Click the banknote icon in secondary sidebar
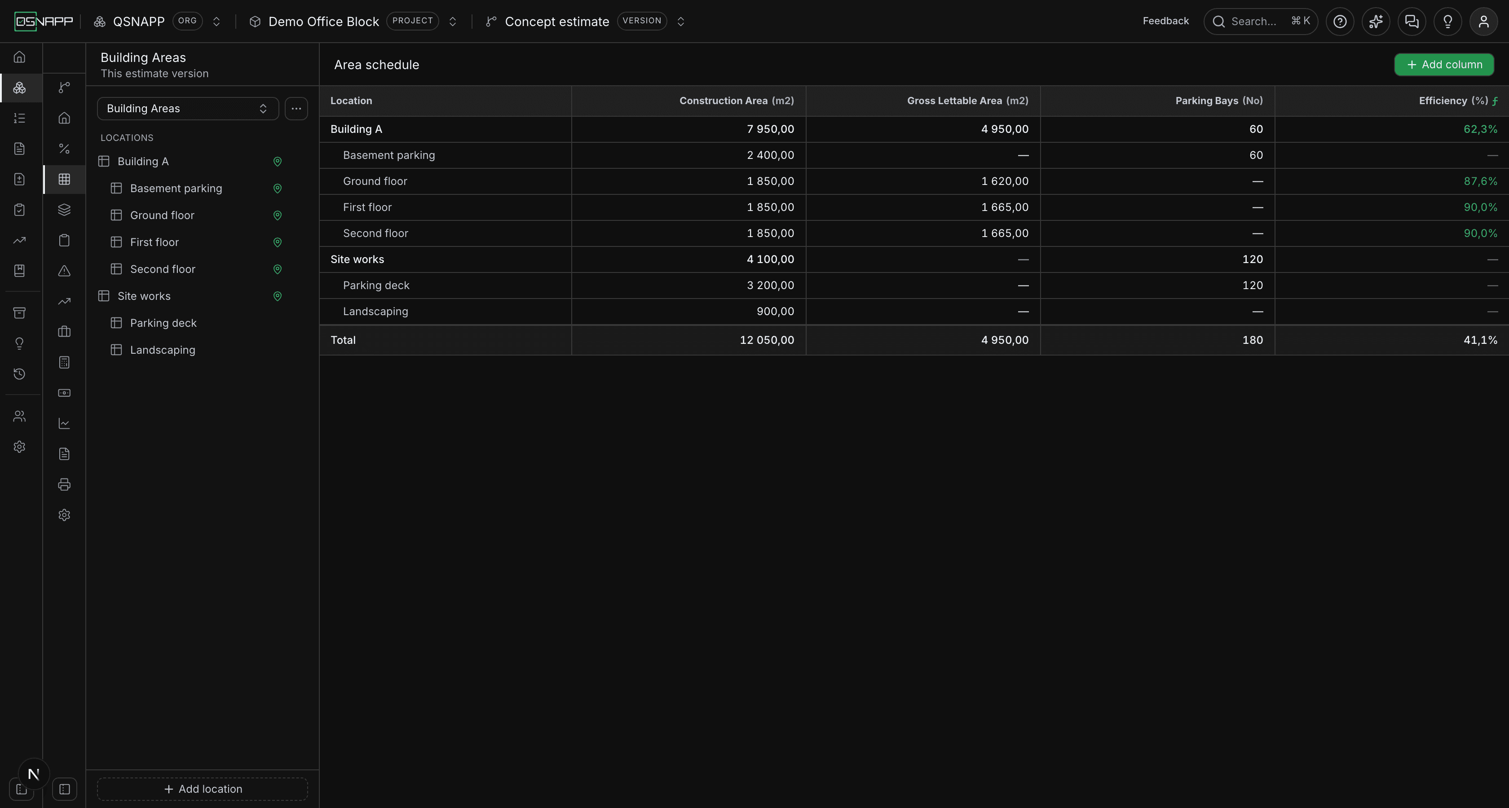The width and height of the screenshot is (1509, 808). 64,393
